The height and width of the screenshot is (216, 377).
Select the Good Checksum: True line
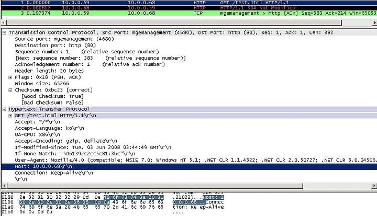pyautogui.click(x=52, y=96)
